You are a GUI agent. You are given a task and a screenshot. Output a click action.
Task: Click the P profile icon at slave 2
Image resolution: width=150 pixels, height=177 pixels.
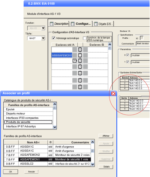point(75,61)
